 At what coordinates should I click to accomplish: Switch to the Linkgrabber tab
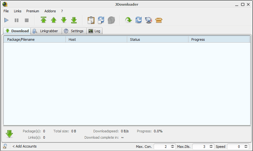pyautogui.click(x=46, y=31)
